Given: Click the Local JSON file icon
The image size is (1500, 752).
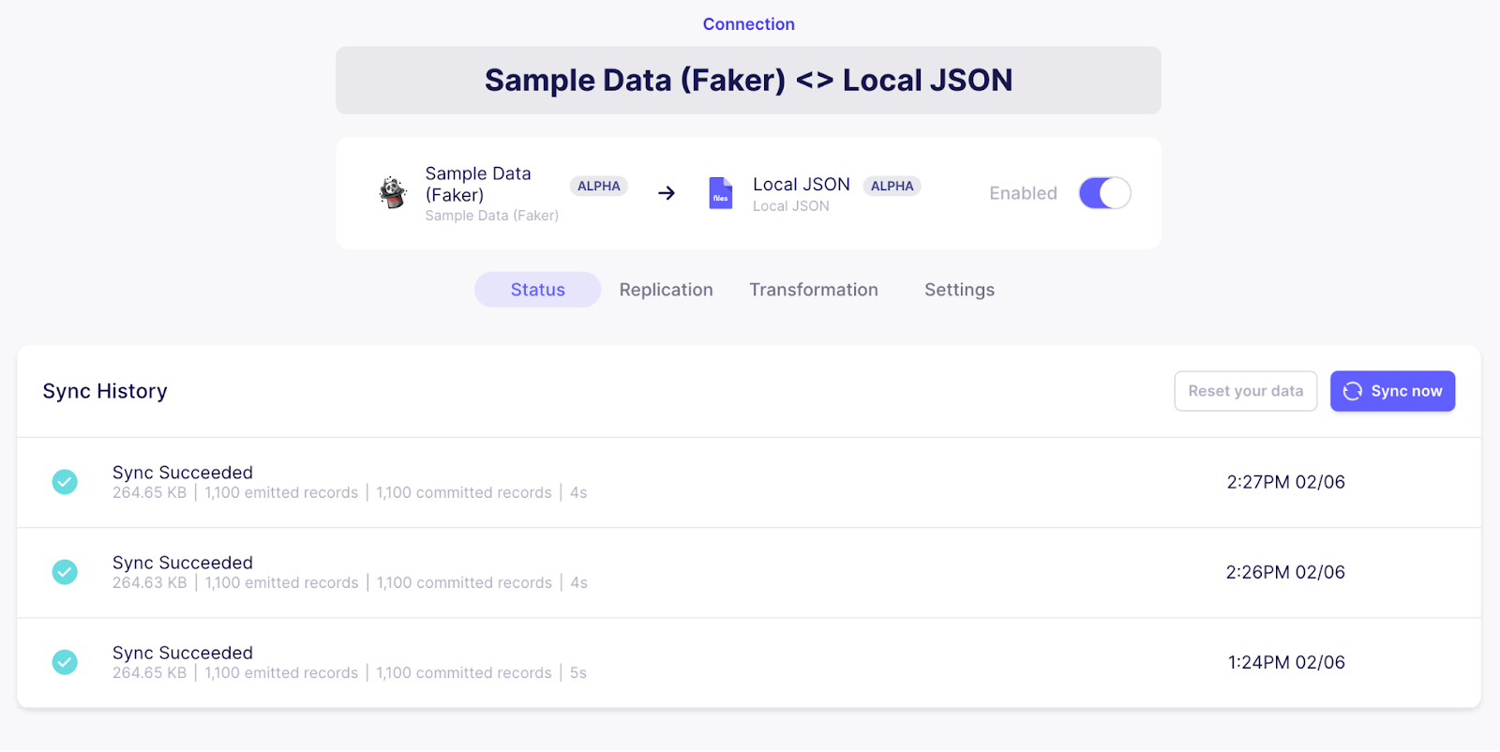Looking at the screenshot, I should [x=720, y=193].
